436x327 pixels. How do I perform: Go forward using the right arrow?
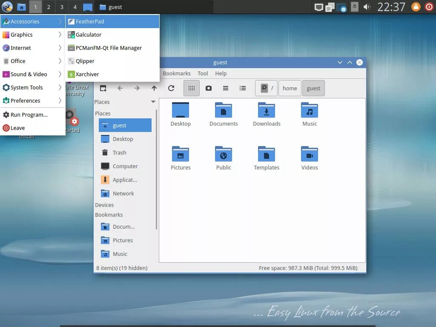[x=137, y=88]
